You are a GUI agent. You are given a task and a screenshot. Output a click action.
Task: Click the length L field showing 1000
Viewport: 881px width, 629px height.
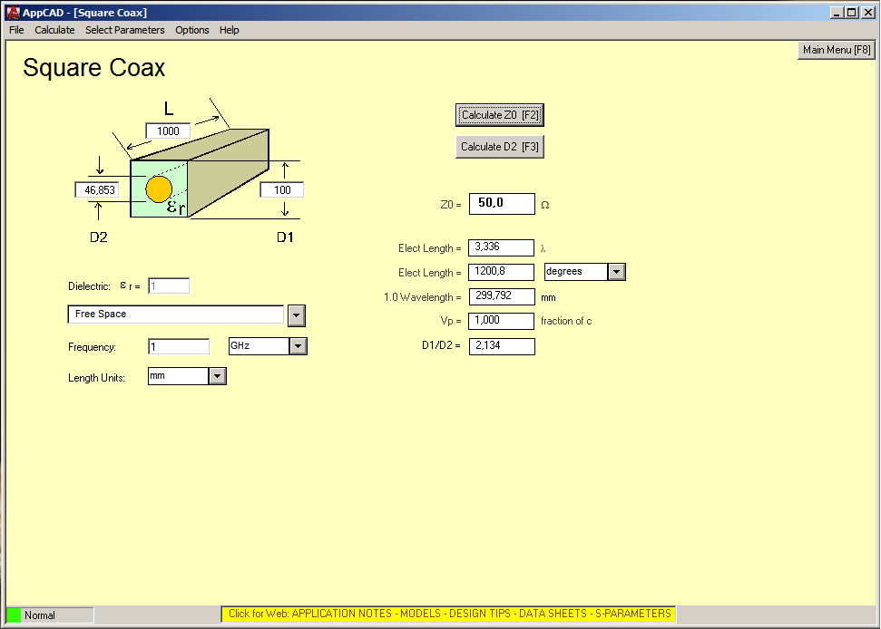pyautogui.click(x=168, y=131)
